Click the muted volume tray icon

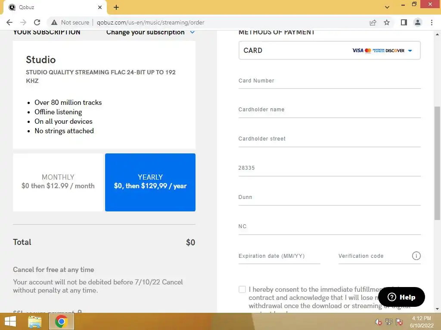coord(378,322)
